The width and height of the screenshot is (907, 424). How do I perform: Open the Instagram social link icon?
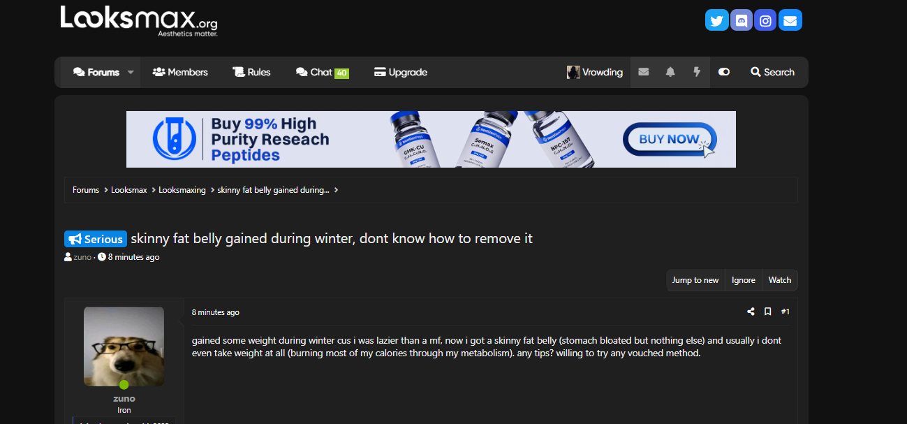pyautogui.click(x=765, y=20)
